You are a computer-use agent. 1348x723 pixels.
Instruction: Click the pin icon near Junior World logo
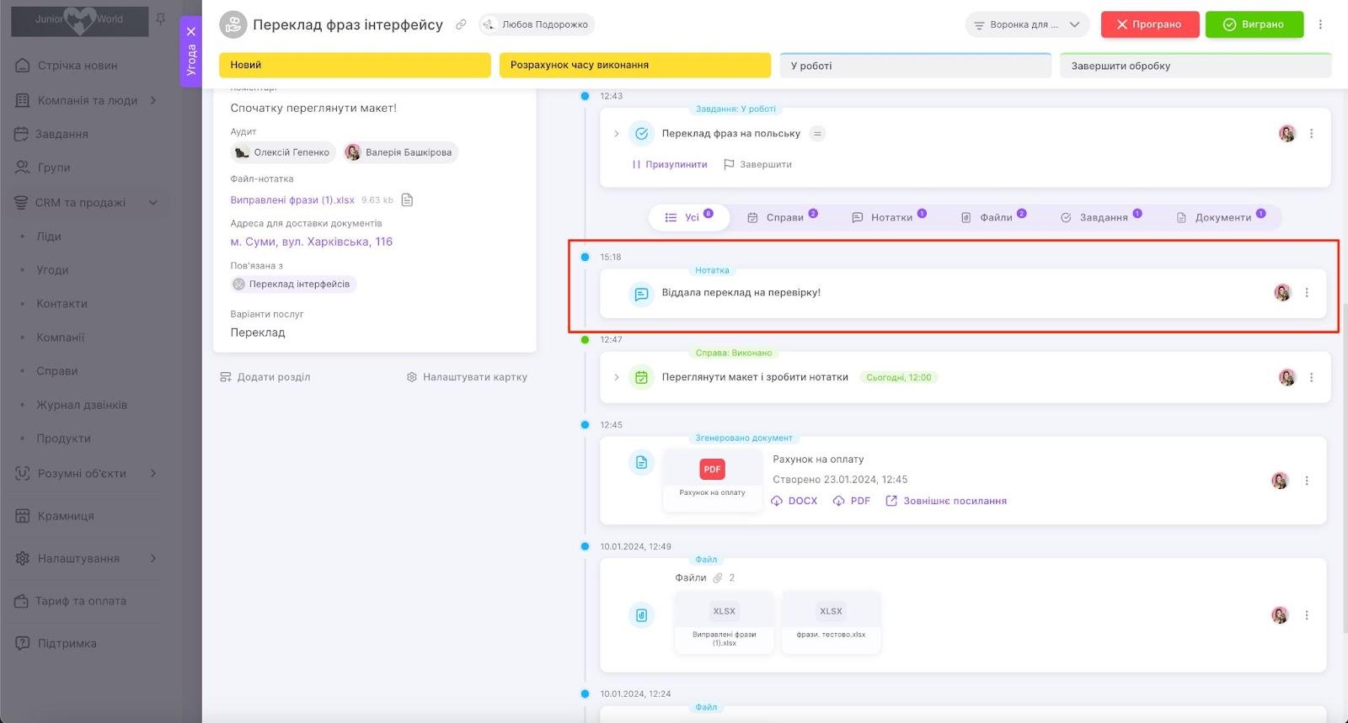tap(160, 19)
